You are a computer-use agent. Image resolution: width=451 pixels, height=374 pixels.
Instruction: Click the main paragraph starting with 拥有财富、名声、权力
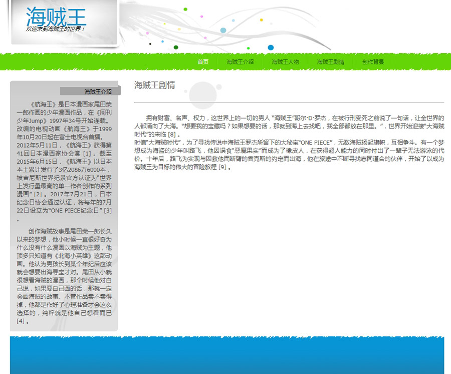(289, 126)
